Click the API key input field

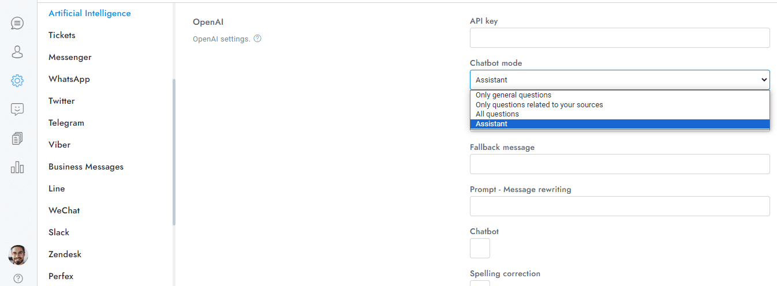(x=619, y=37)
